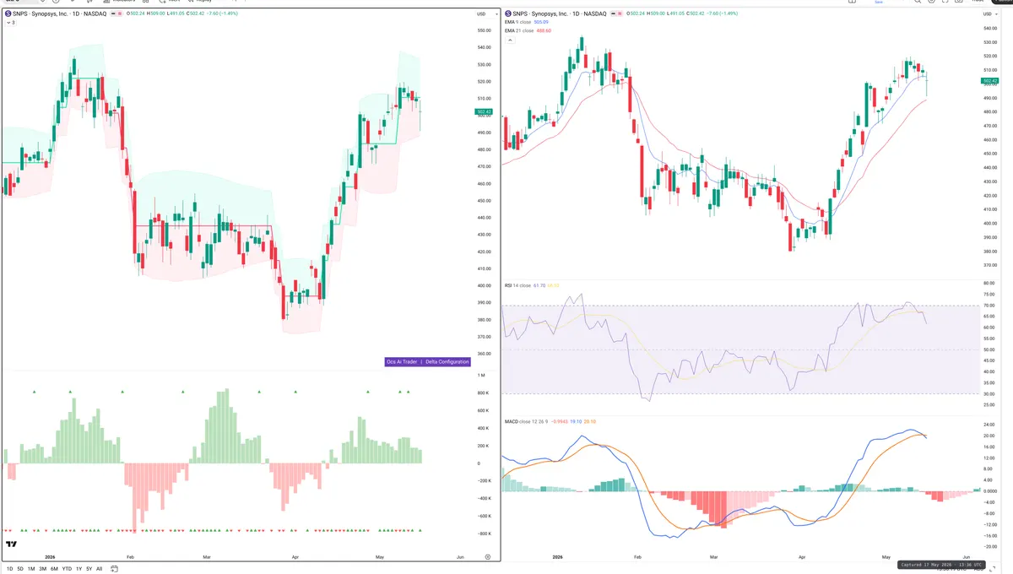The height and width of the screenshot is (574, 1013).
Task: Select the YTD time range
Action: pos(67,569)
